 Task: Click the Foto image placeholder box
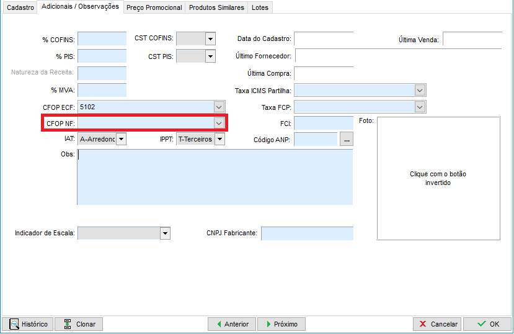click(x=438, y=178)
